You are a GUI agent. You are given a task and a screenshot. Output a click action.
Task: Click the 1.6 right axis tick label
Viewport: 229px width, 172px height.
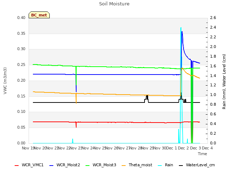point(213,66)
